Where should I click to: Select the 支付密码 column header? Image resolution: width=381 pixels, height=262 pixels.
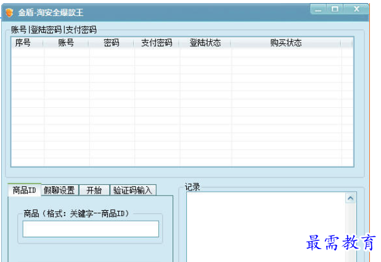coord(157,43)
